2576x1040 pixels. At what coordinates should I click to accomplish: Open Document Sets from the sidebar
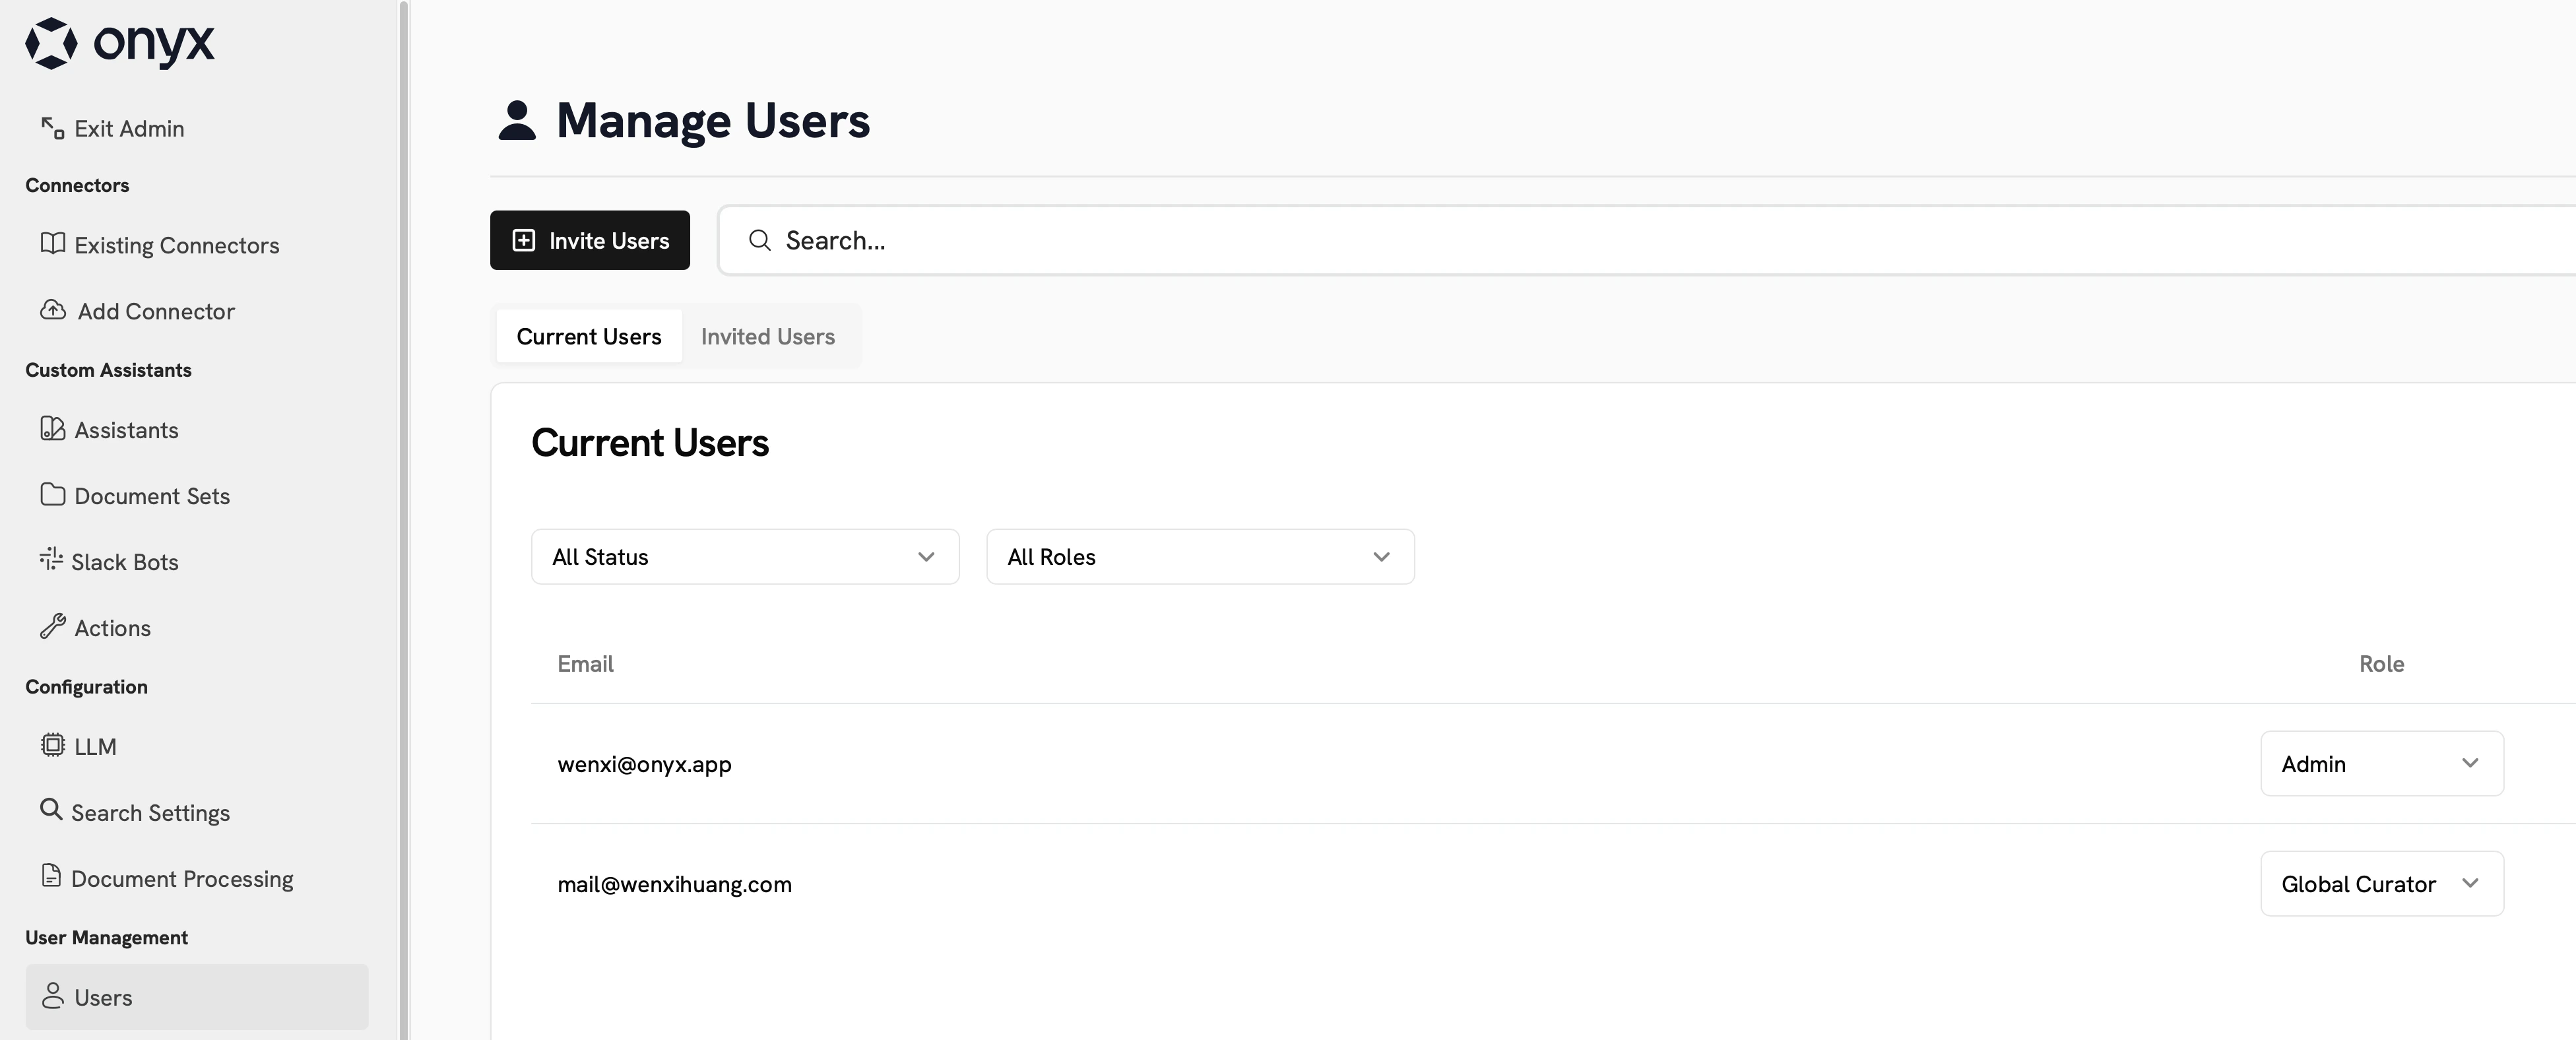[152, 495]
